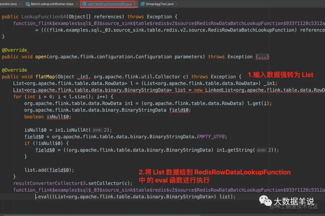Click the 'pos:' hint inside getString call
The image size is (325, 216).
click(x=262, y=150)
